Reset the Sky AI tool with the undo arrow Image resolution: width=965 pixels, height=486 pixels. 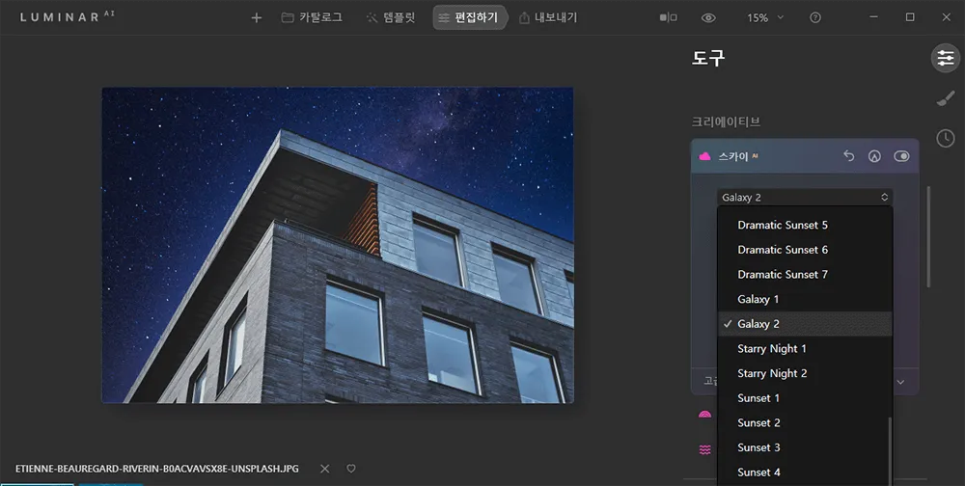pos(848,156)
